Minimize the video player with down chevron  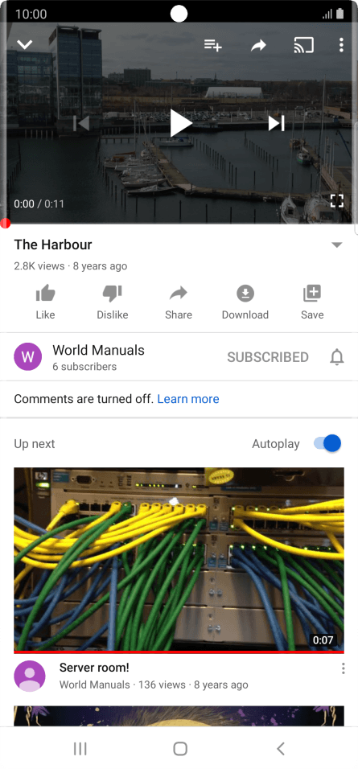pyautogui.click(x=24, y=45)
